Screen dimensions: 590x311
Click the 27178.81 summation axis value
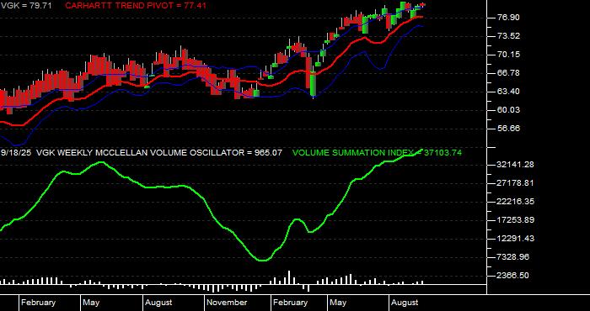click(516, 183)
